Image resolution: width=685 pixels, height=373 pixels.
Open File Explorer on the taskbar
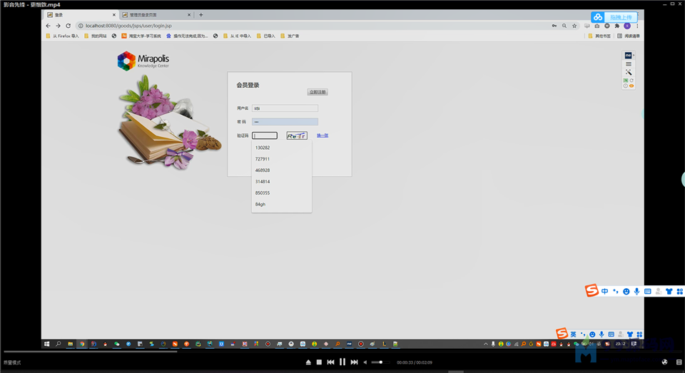(70, 344)
